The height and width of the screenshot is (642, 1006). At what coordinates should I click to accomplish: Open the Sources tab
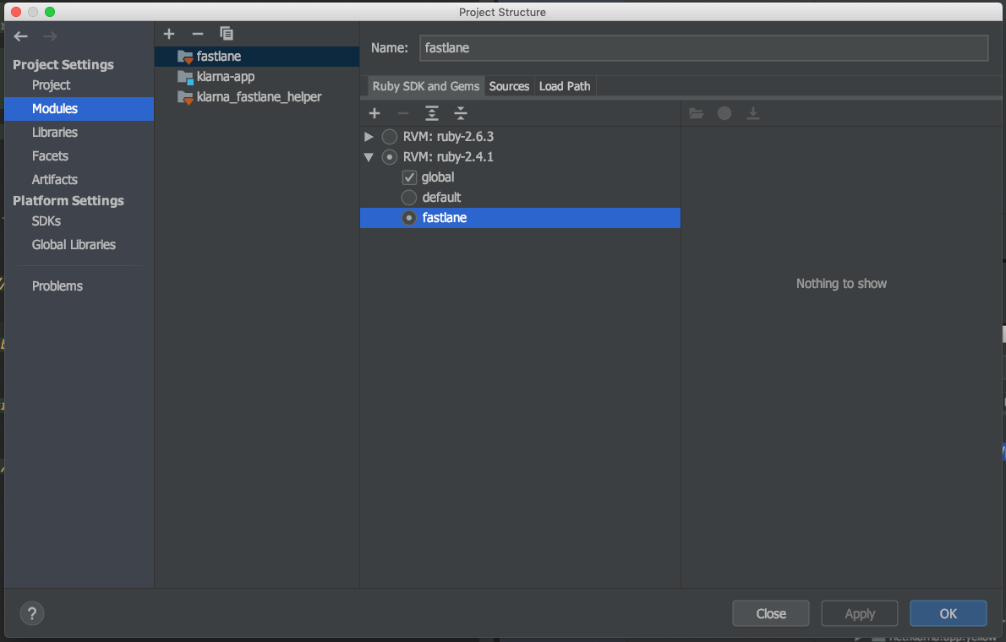tap(509, 85)
